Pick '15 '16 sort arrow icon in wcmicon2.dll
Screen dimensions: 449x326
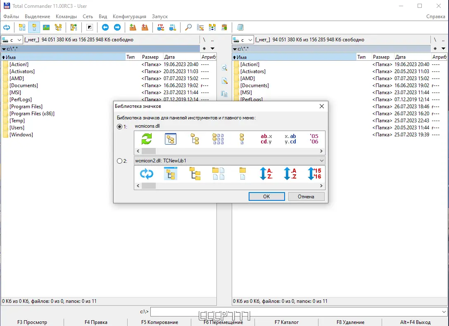tap(314, 174)
